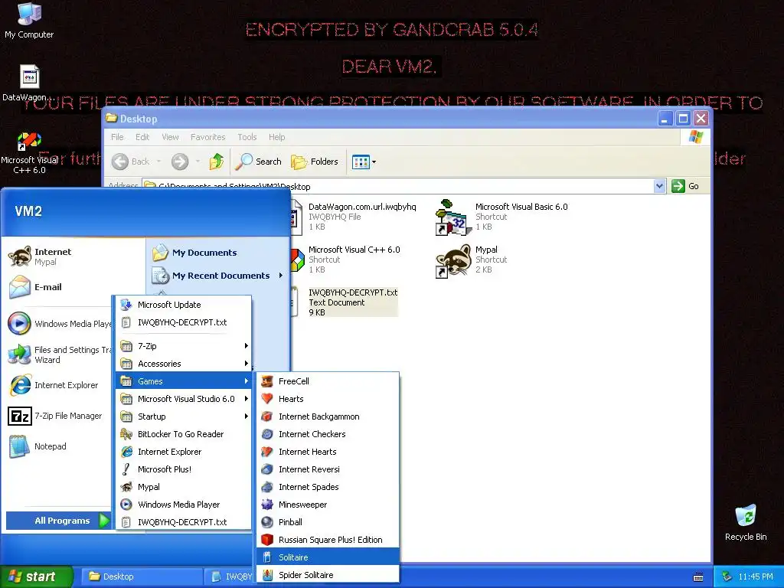Launch Minesweeper
The height and width of the screenshot is (588, 784).
tap(328, 505)
